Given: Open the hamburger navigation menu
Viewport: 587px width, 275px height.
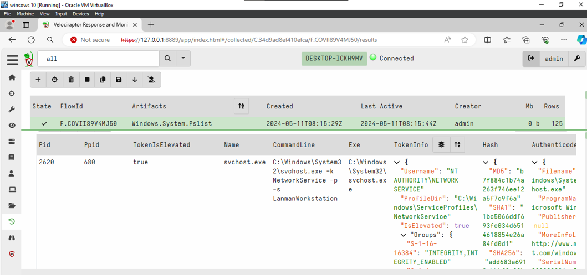Looking at the screenshot, I should coord(12,59).
